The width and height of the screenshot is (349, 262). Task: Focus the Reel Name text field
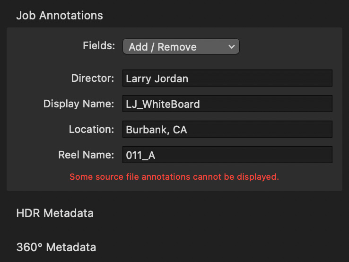(227, 155)
